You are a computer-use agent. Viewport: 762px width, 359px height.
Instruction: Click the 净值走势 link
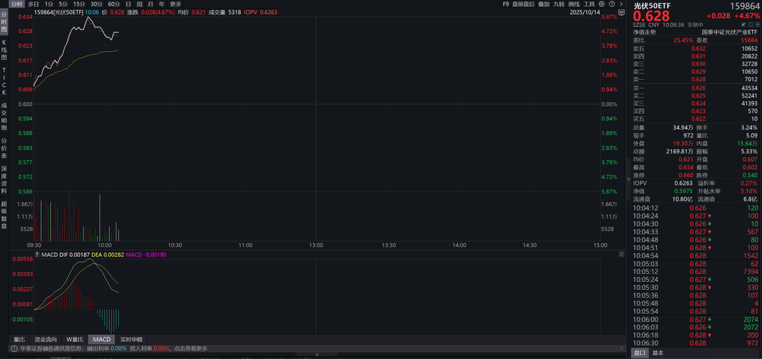[x=645, y=32]
